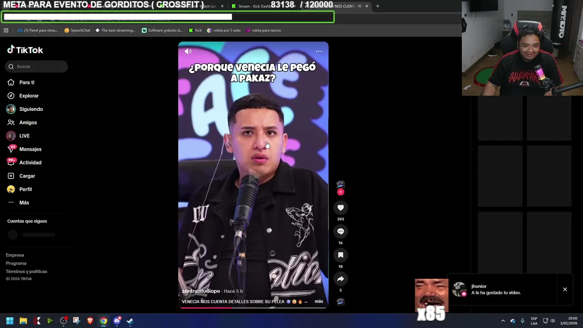The image size is (583, 328).
Task: Open the ESP LAA language selector
Action: [534, 321]
